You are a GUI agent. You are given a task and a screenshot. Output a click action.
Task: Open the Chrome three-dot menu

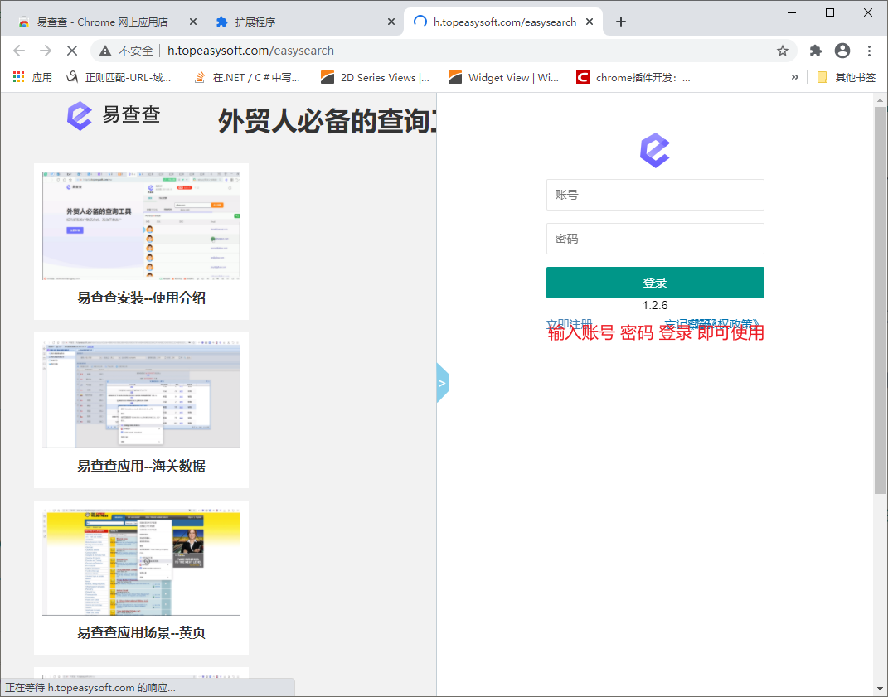(869, 51)
